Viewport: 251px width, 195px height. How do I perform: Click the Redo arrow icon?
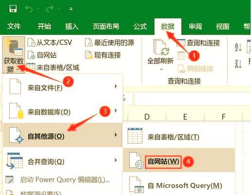coord(50,9)
